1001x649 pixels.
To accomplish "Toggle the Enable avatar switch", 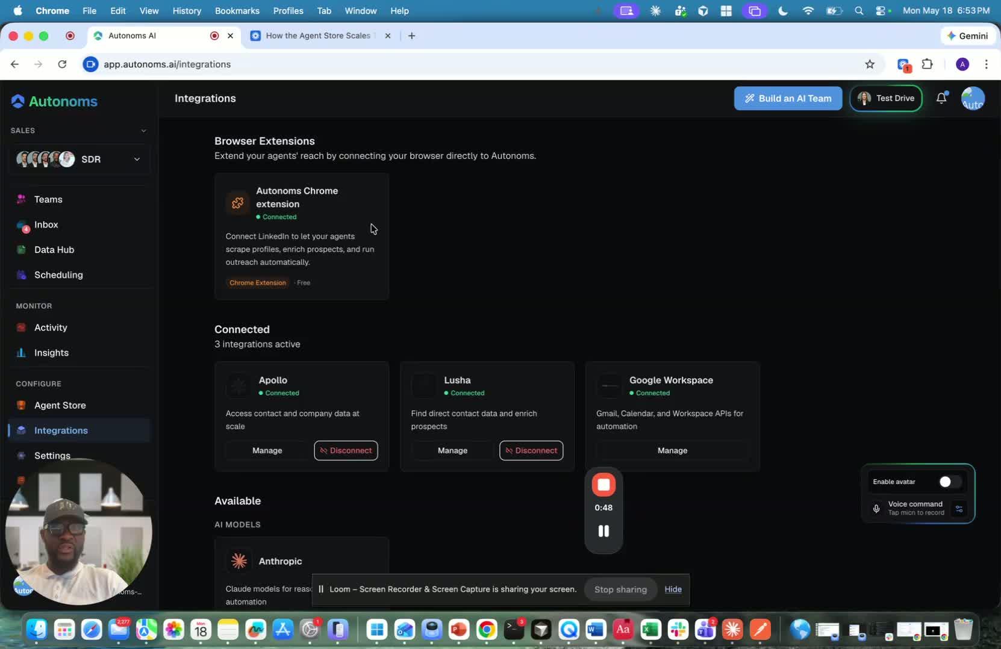I will [x=949, y=482].
